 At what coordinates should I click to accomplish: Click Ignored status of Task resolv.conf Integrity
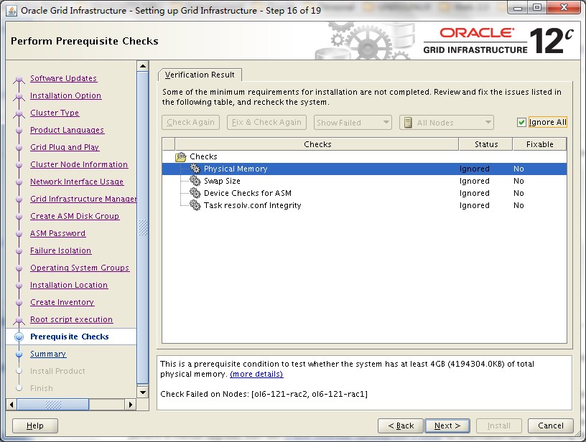pos(475,205)
